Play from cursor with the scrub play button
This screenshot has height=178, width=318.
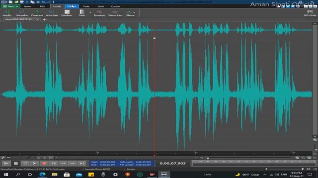point(34,163)
